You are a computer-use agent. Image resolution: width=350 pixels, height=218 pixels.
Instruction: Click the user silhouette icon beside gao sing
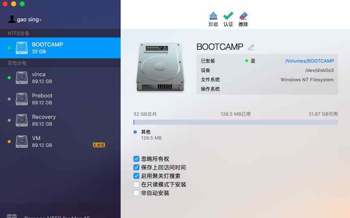click(x=12, y=19)
